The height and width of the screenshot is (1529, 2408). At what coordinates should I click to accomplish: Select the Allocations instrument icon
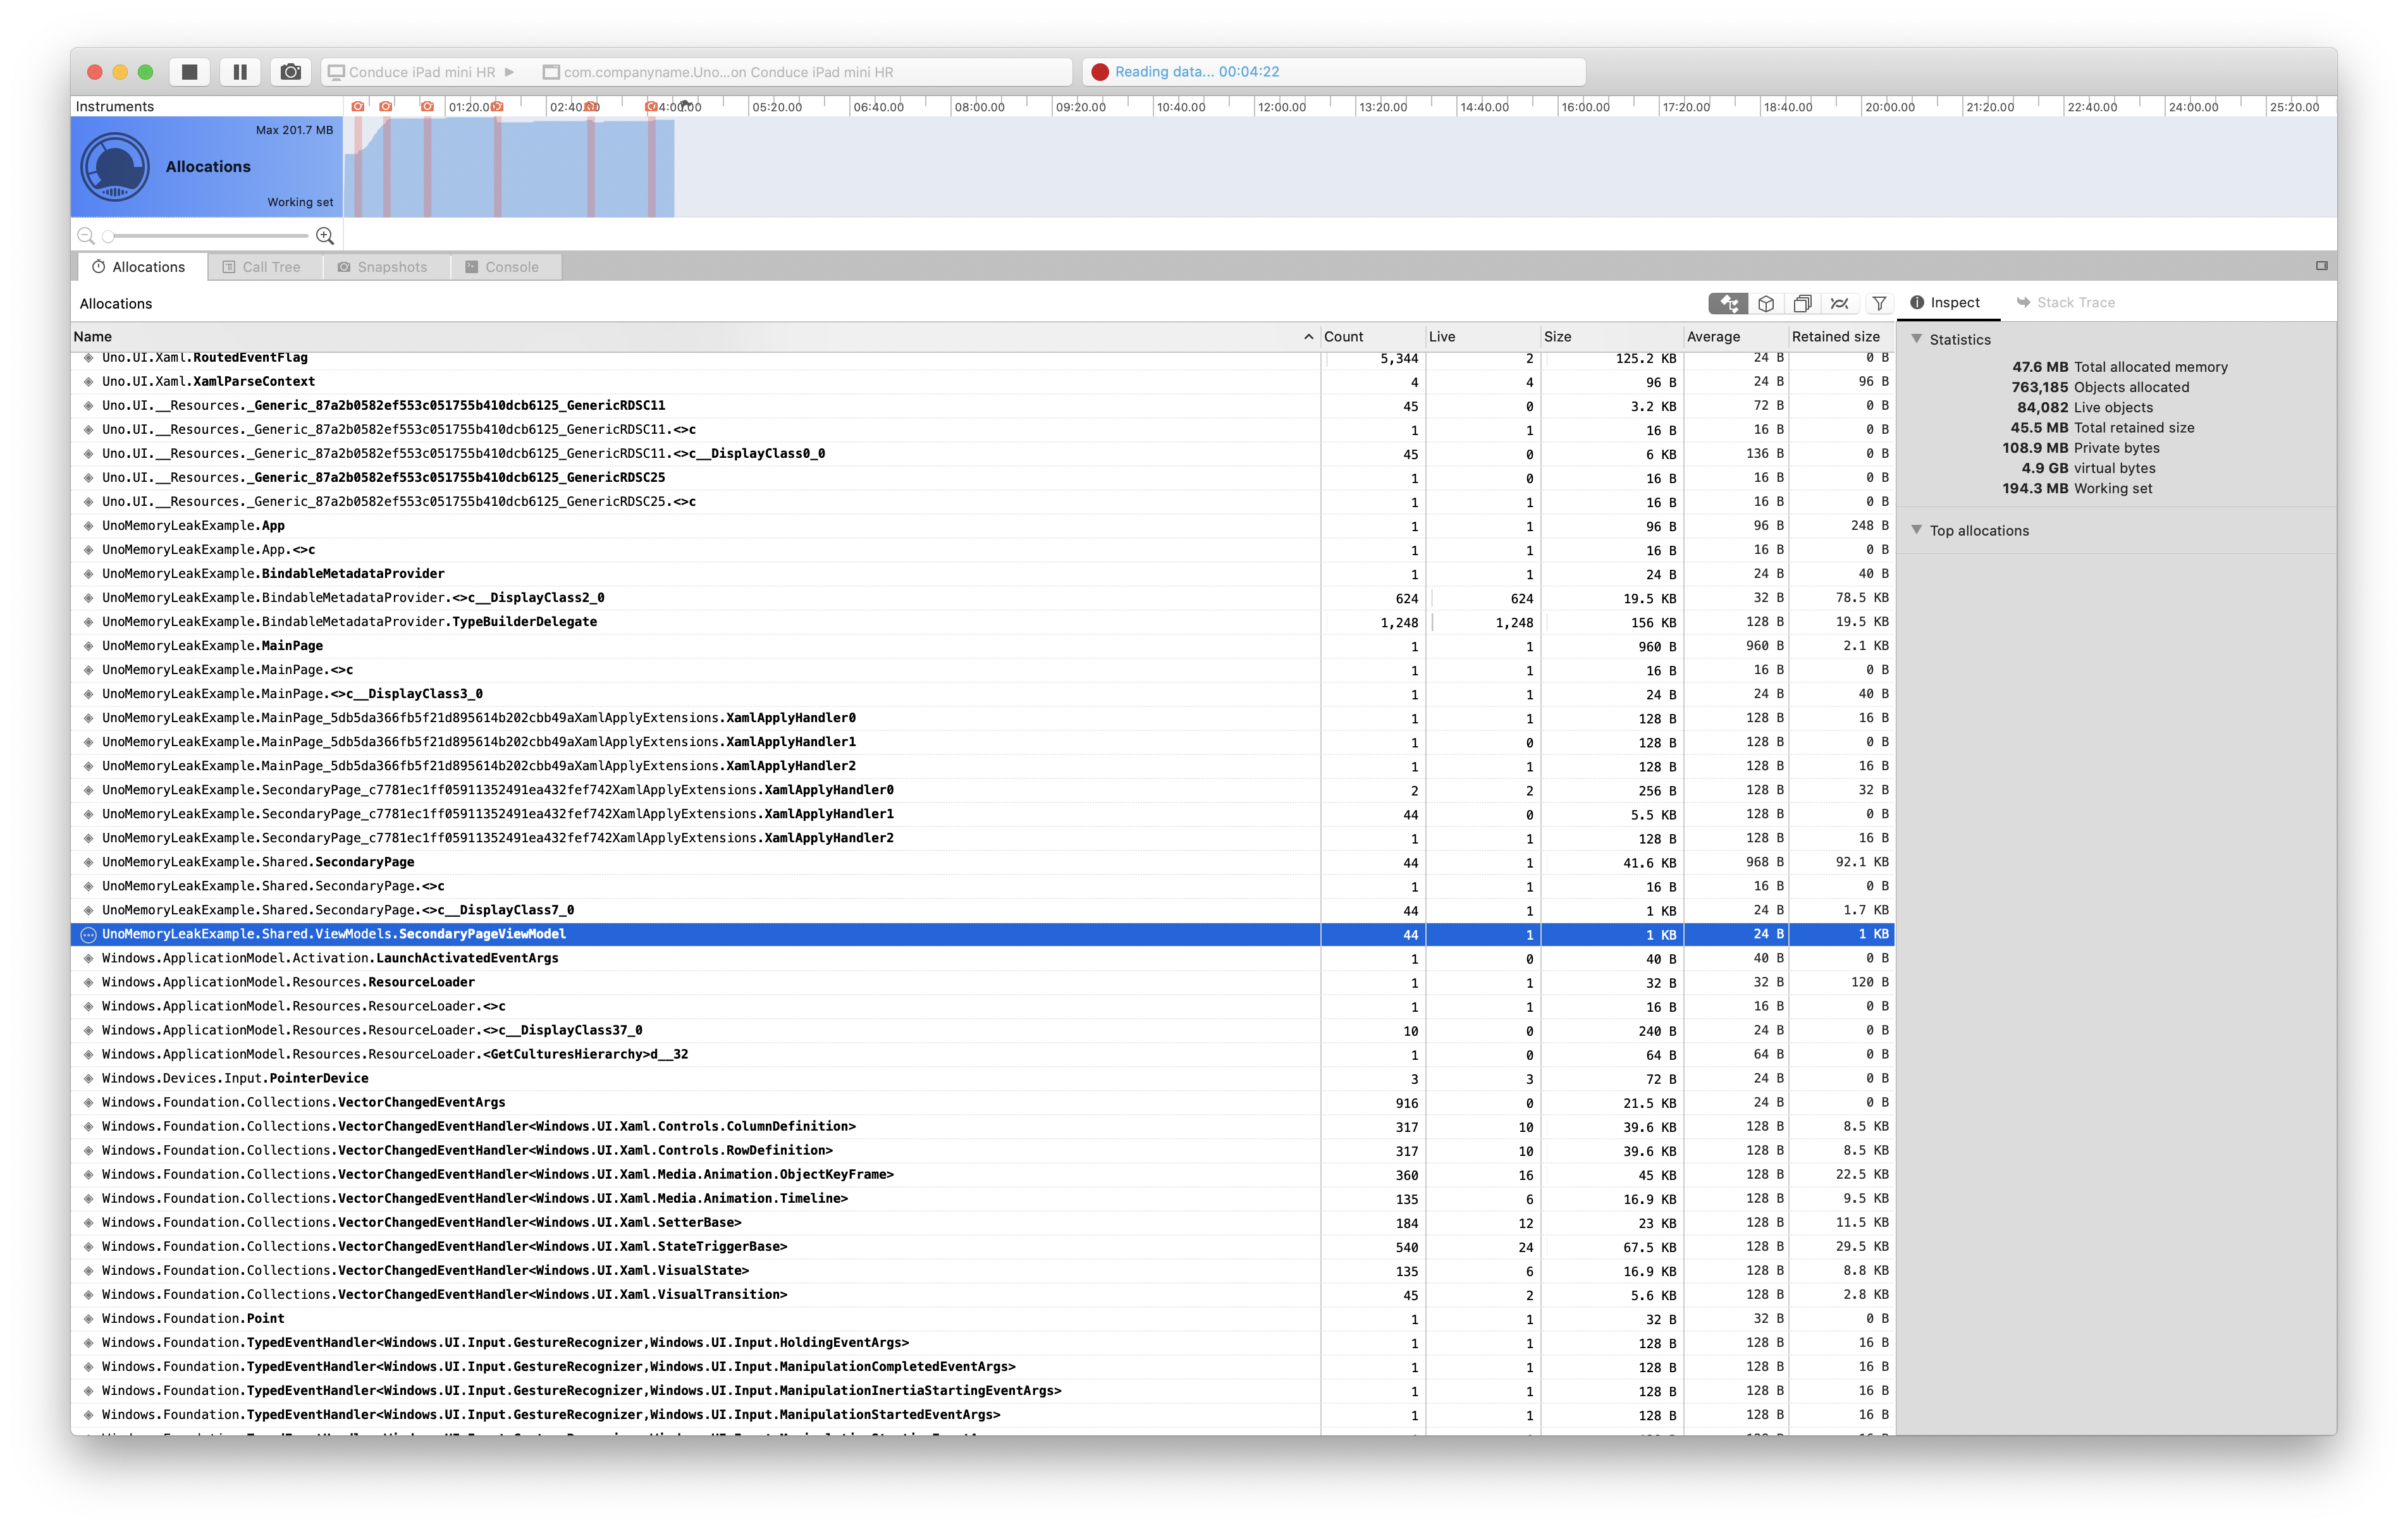pos(115,167)
